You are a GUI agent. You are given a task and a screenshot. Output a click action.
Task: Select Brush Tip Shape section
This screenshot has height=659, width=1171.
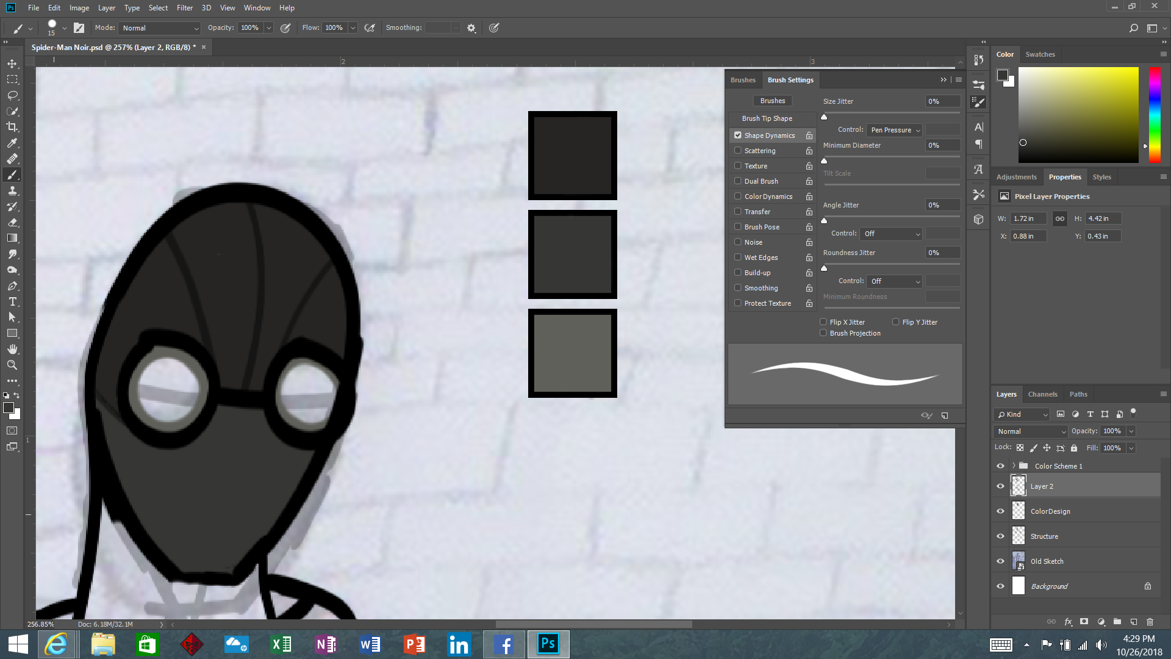click(767, 118)
